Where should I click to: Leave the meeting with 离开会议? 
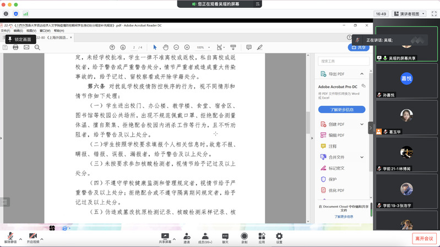[424, 239]
